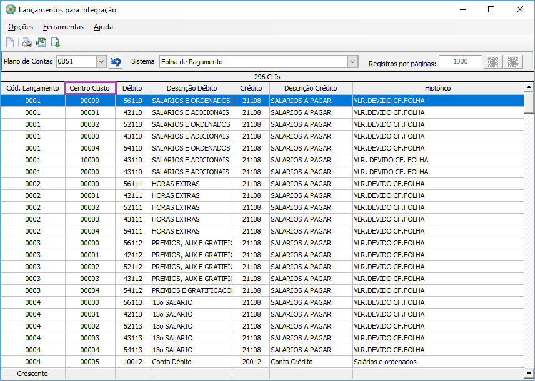Viewport: 535px width, 381px height.
Task: Click the Histórico column header
Action: 437,88
